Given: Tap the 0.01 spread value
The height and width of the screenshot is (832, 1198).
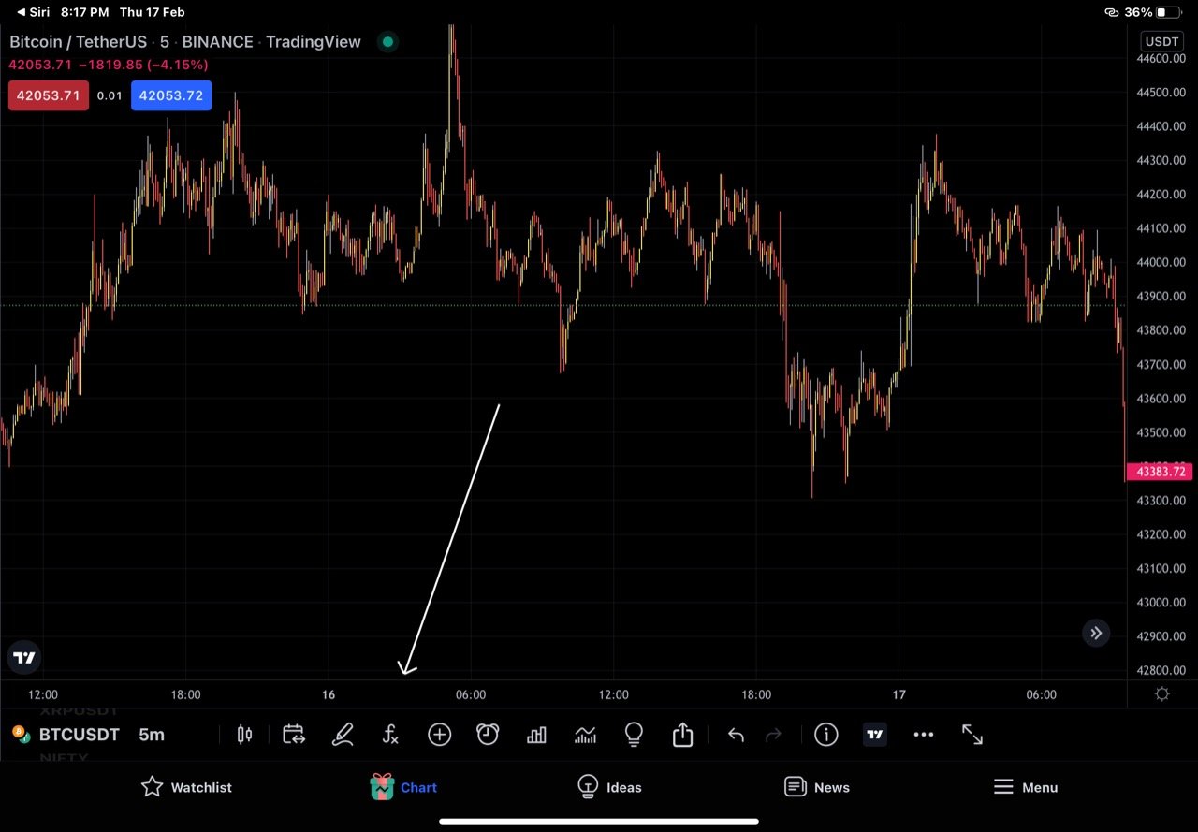Looking at the screenshot, I should (110, 95).
